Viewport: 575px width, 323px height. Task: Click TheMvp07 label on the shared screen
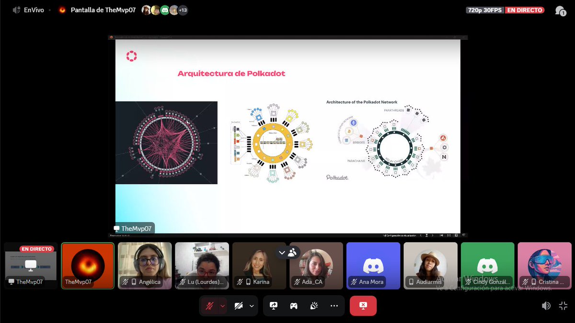133,229
